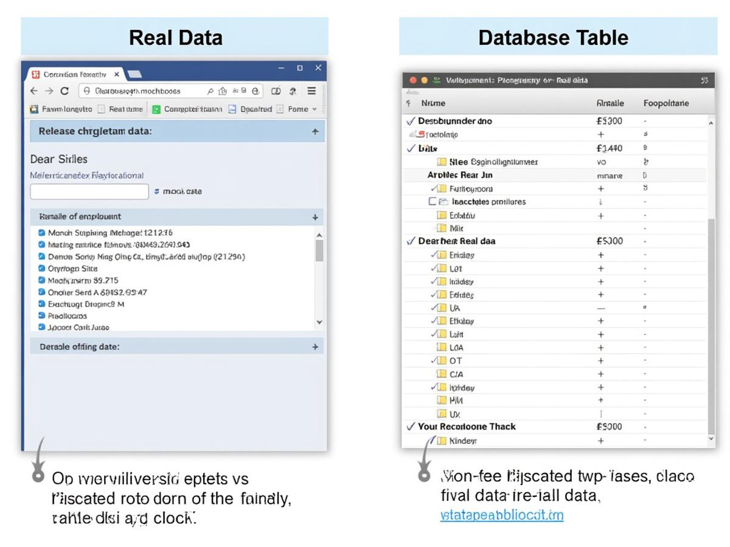Click the browser reload icon

click(x=65, y=90)
